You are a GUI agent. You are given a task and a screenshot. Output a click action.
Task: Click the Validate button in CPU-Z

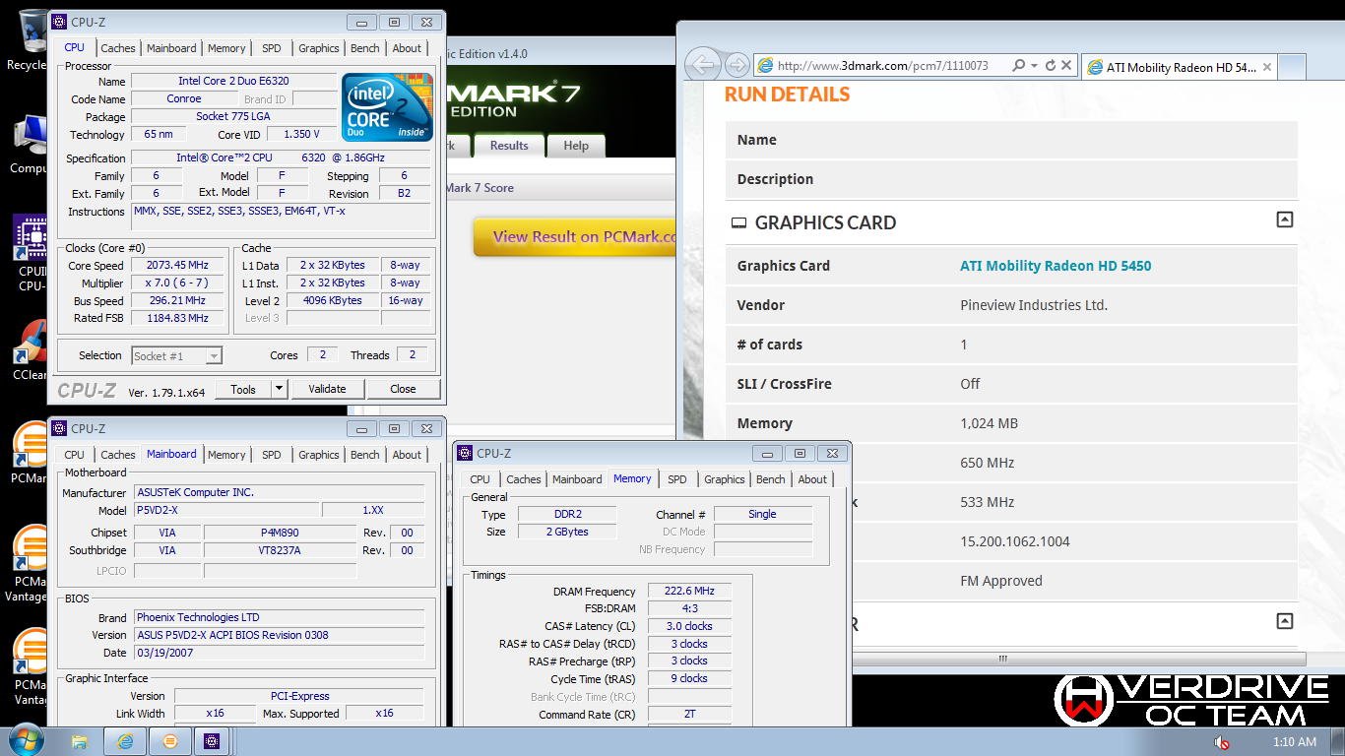tap(327, 389)
